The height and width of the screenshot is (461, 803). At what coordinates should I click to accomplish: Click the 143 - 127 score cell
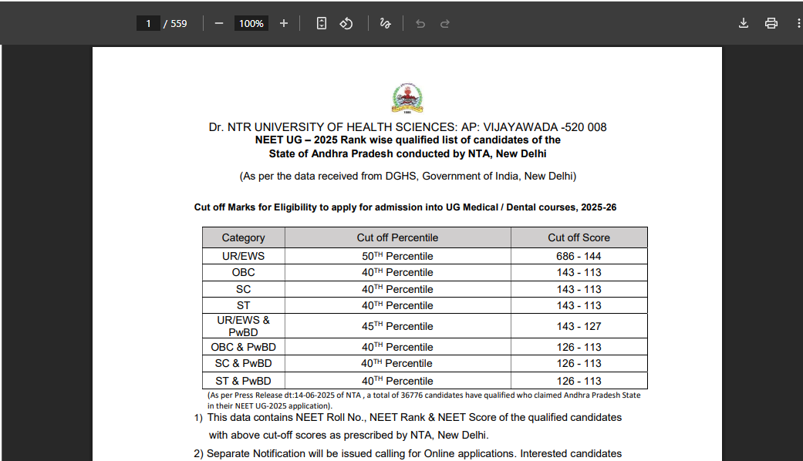click(579, 326)
